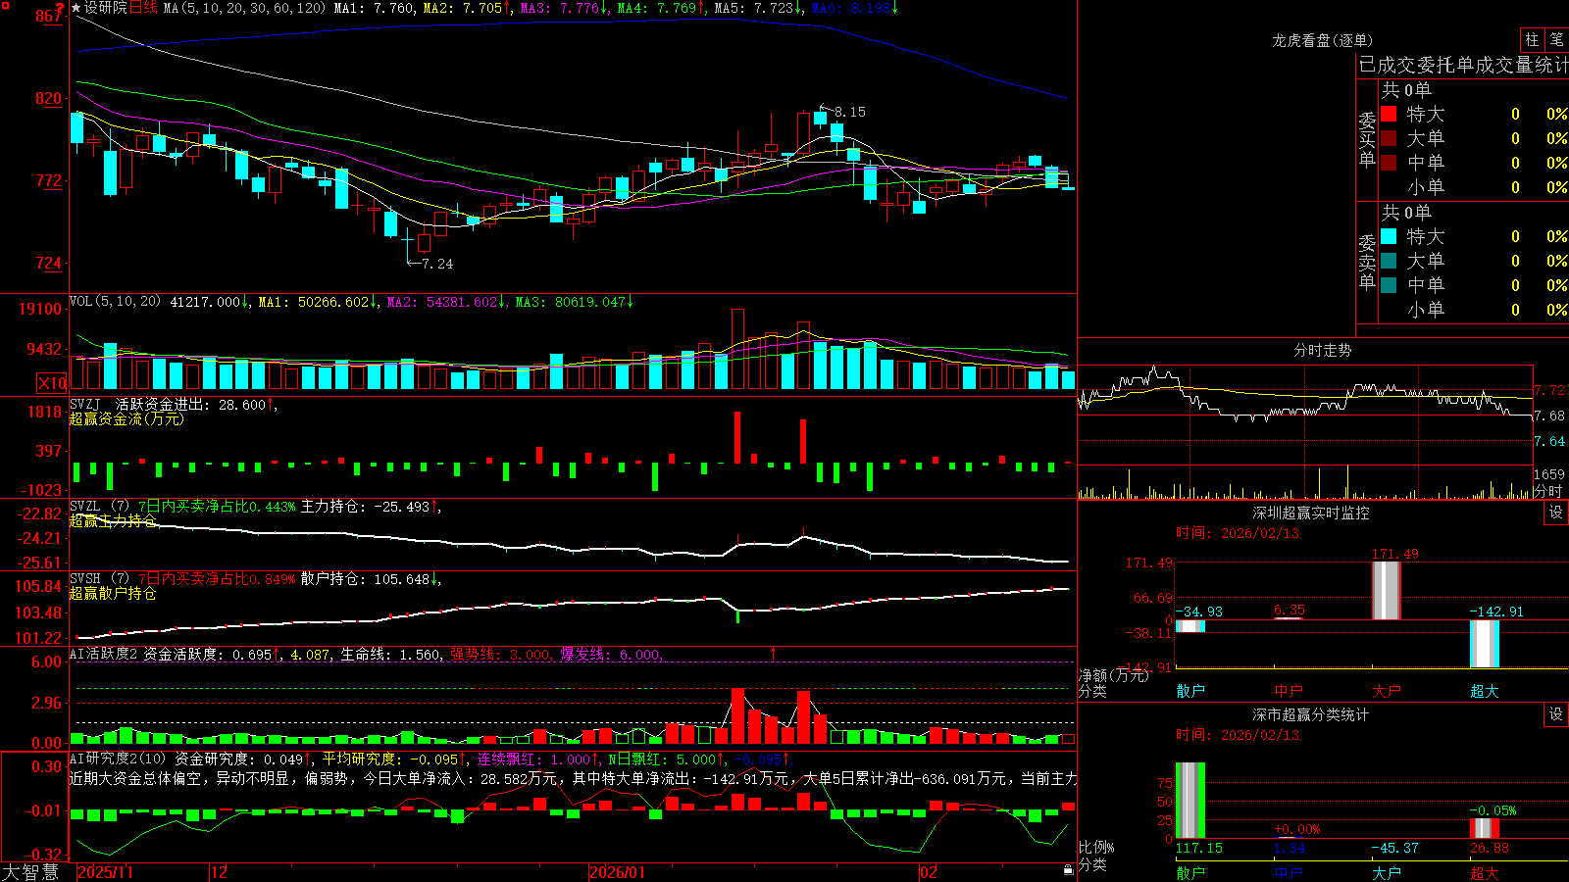Click the VOL(5,10,20) indicator label
This screenshot has height=882, width=1569.
115,302
